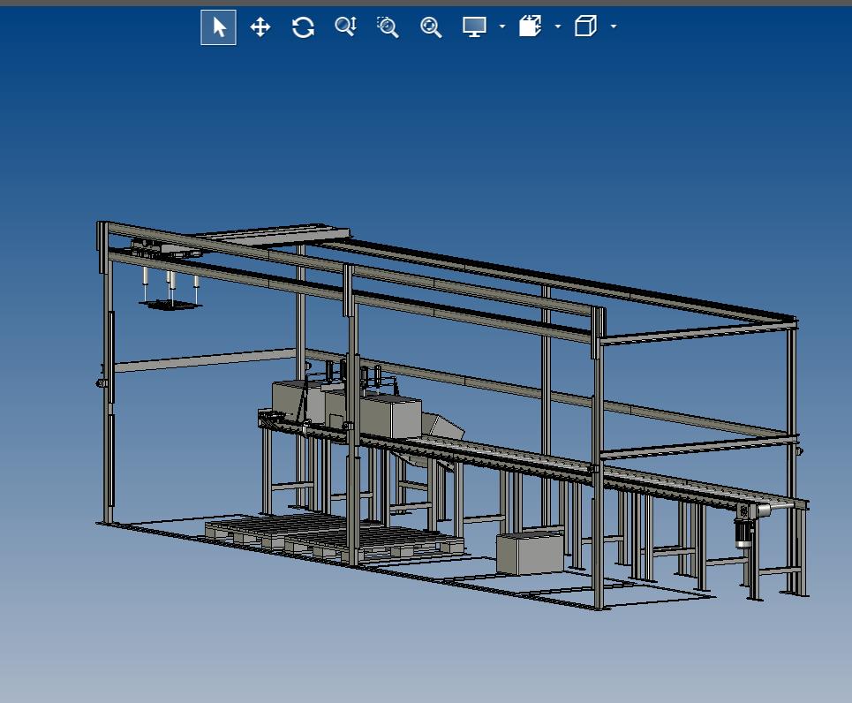Screen dimensions: 852x703
Task: Click the view orientation cube icon
Action: [x=585, y=26]
